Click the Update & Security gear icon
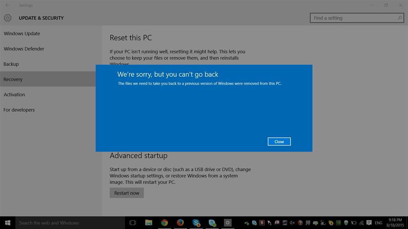The height and width of the screenshot is (229, 408). coord(8,18)
